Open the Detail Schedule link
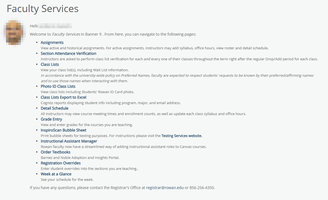The width and height of the screenshot is (328, 200). tap(54, 108)
